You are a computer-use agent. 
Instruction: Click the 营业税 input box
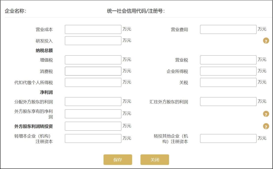[228, 60]
